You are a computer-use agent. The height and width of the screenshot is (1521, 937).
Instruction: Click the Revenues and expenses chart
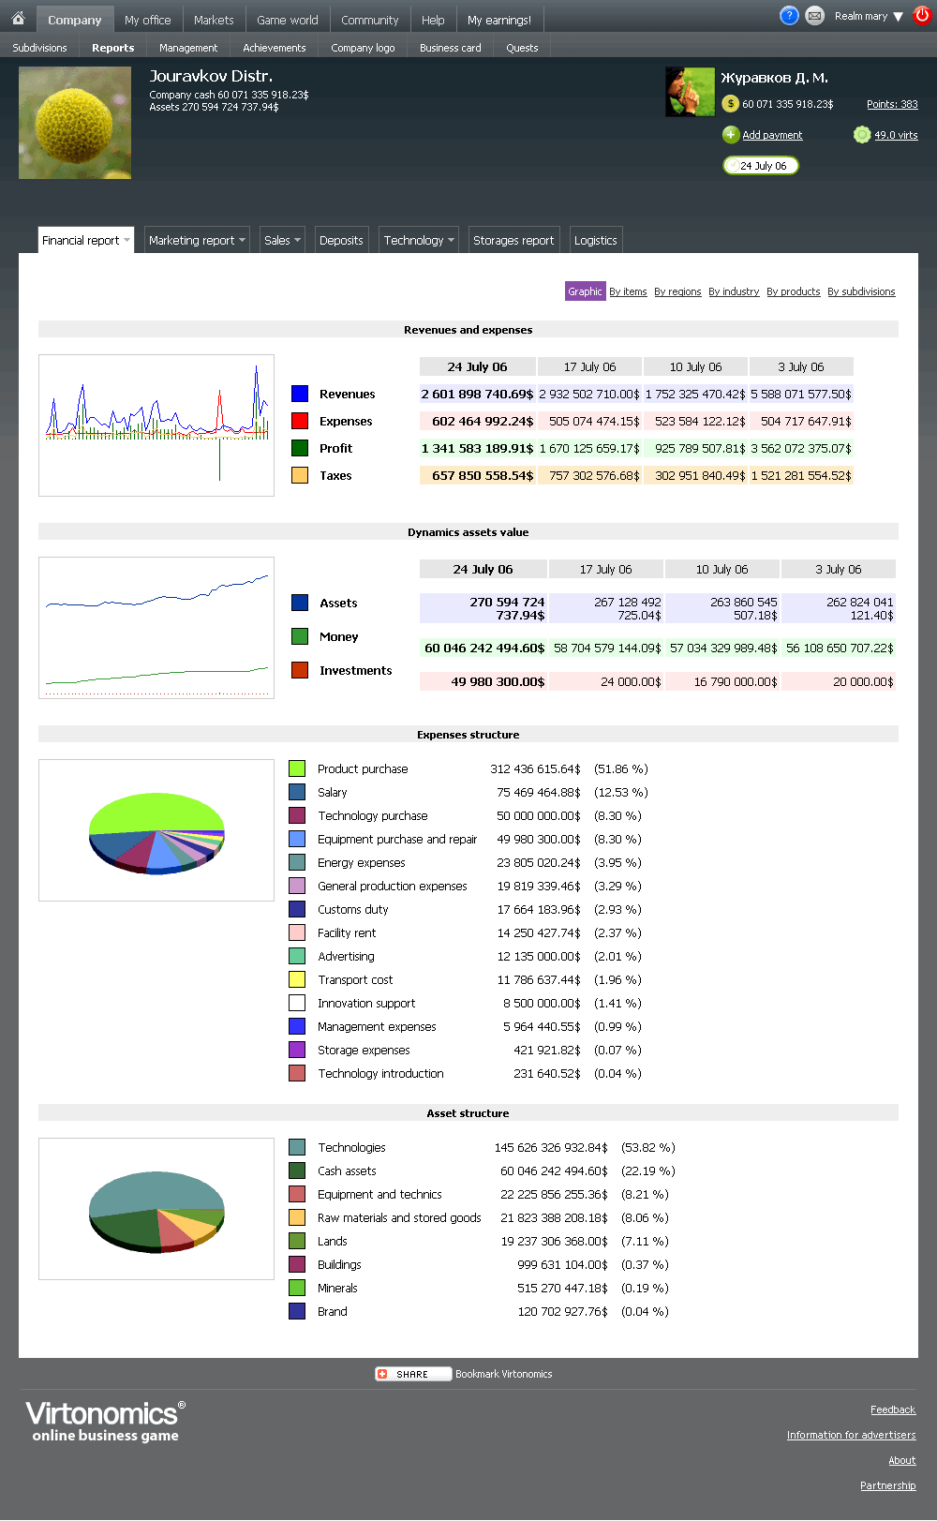tap(156, 425)
